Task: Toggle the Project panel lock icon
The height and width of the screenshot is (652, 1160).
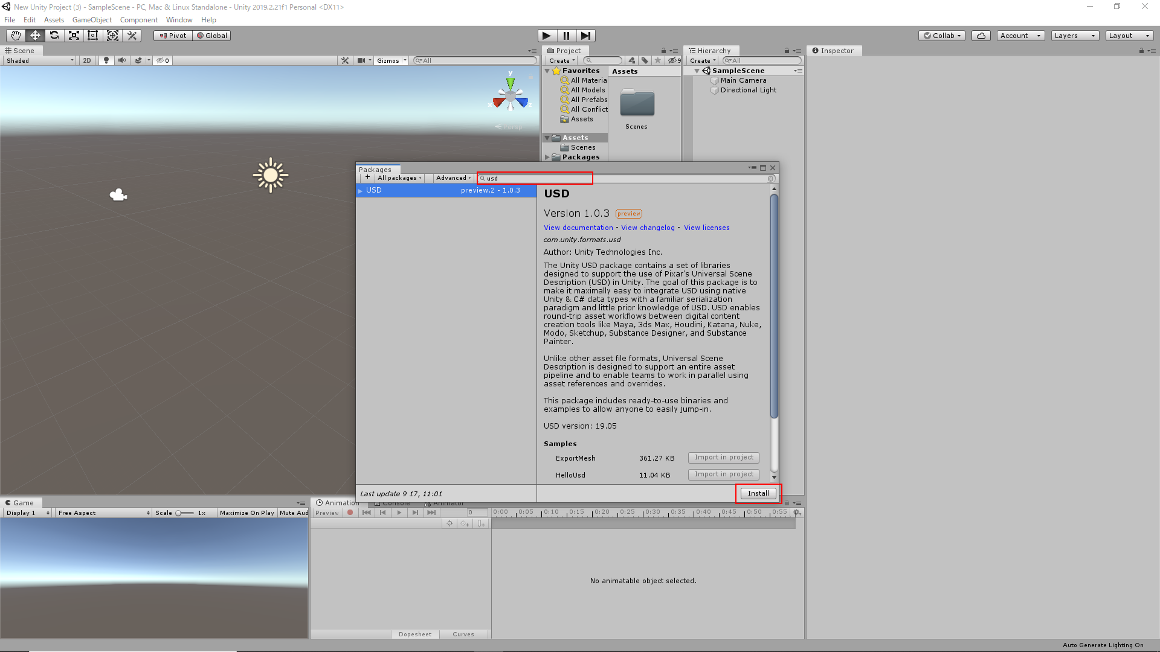Action: pyautogui.click(x=663, y=51)
